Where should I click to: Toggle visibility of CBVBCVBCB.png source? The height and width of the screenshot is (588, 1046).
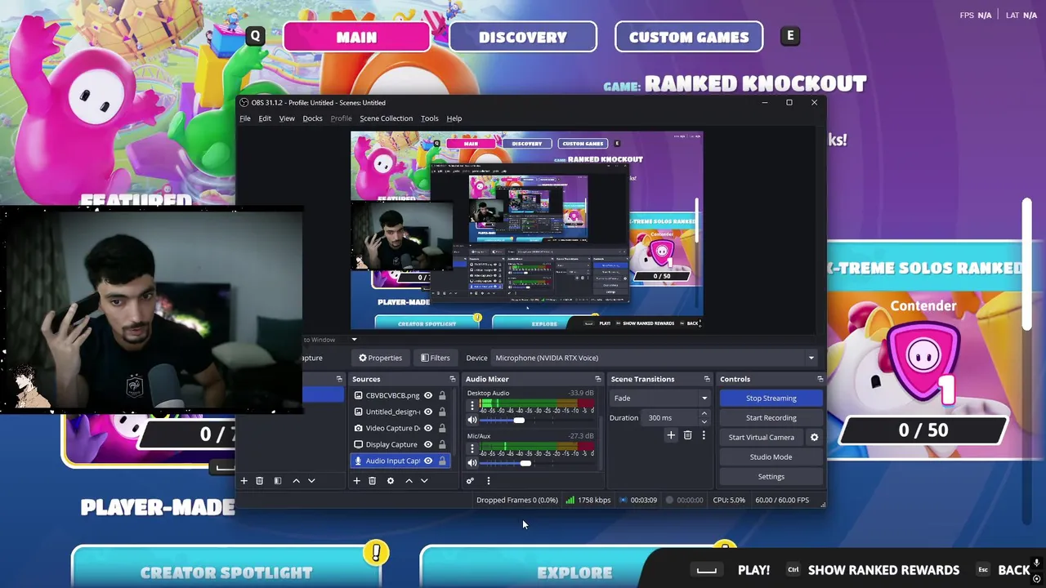[x=427, y=395]
